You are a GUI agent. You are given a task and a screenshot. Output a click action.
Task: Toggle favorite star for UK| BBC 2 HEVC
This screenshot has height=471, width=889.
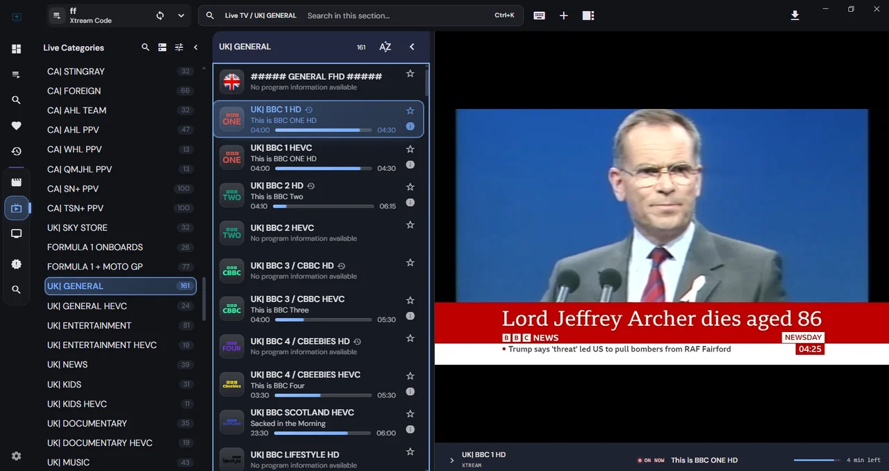tap(410, 224)
